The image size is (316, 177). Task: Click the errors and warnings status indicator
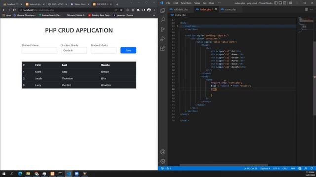click(166, 168)
